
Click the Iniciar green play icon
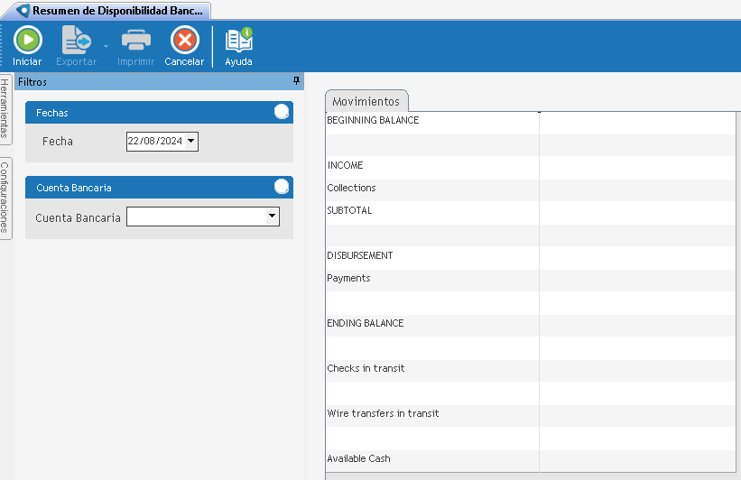pos(27,41)
